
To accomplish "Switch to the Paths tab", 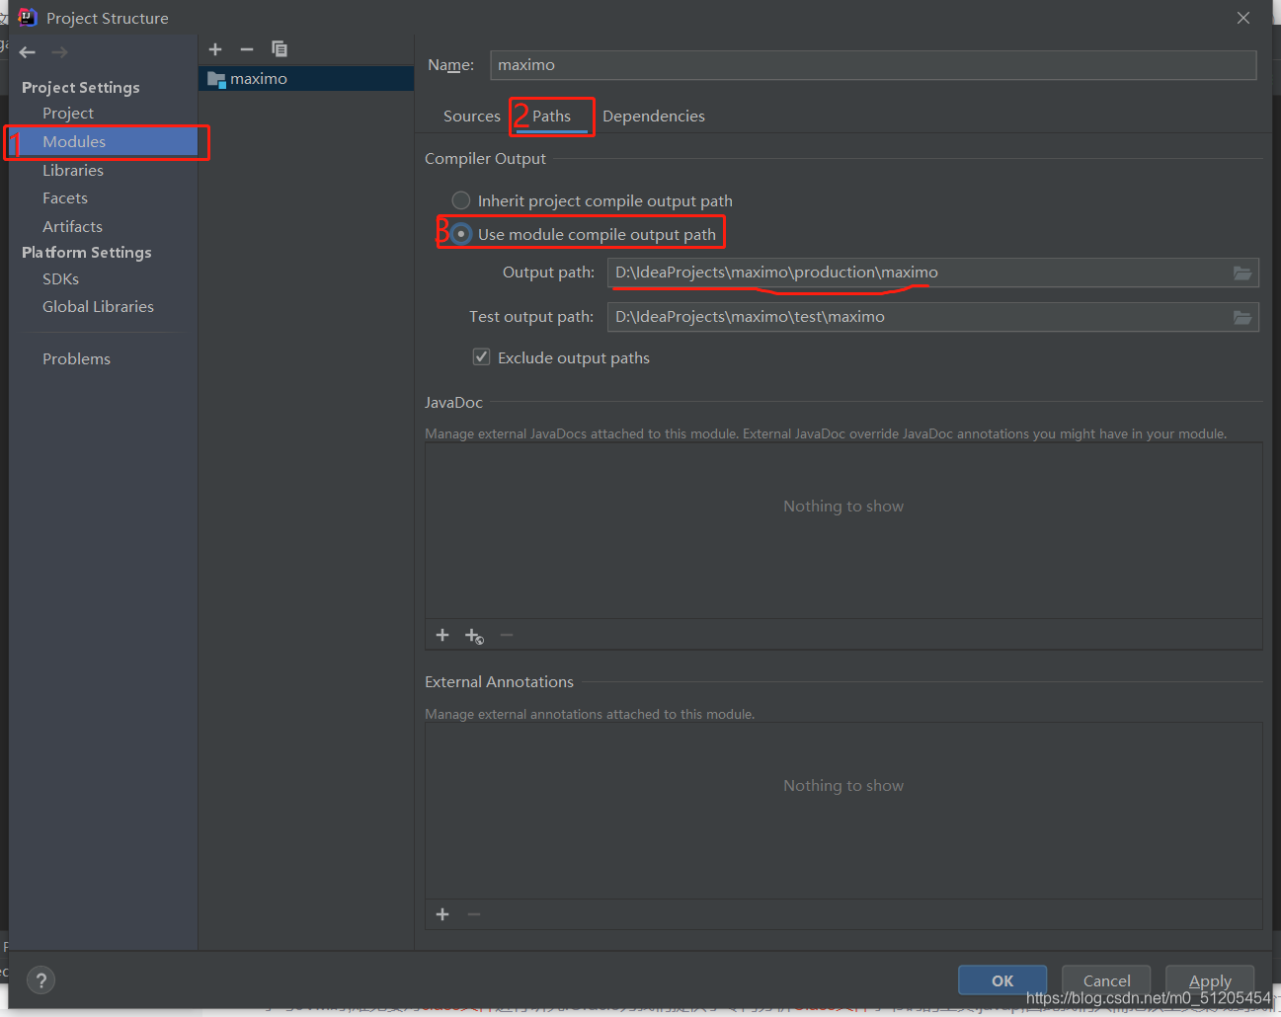I will [551, 117].
